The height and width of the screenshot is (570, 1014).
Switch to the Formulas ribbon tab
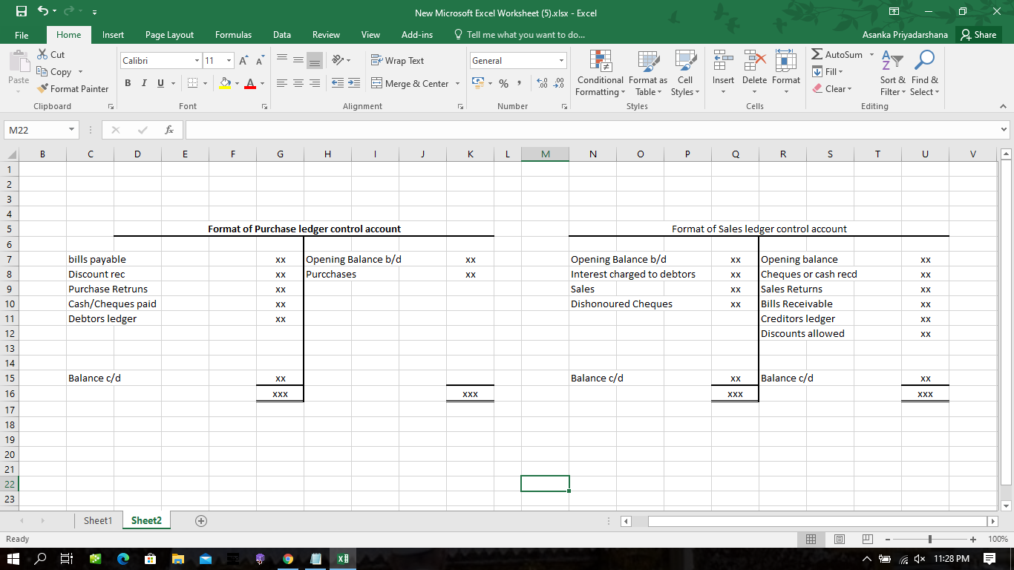[233, 34]
